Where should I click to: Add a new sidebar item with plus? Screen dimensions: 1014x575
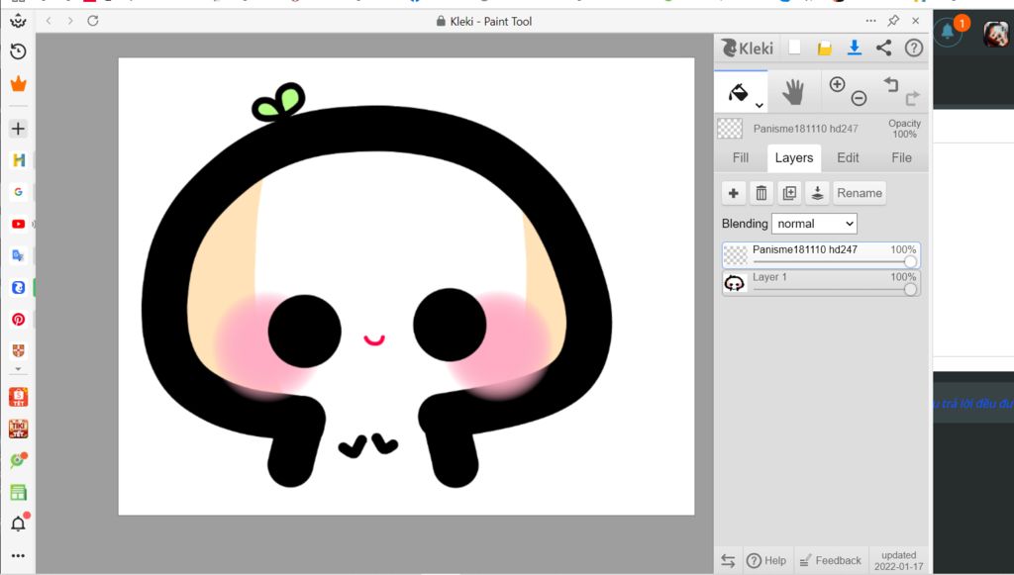[18, 129]
